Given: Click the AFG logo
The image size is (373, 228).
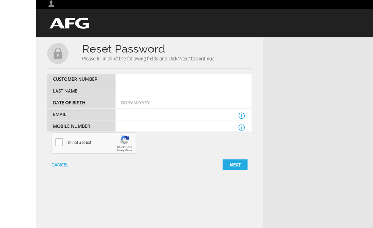Looking at the screenshot, I should click(x=69, y=23).
